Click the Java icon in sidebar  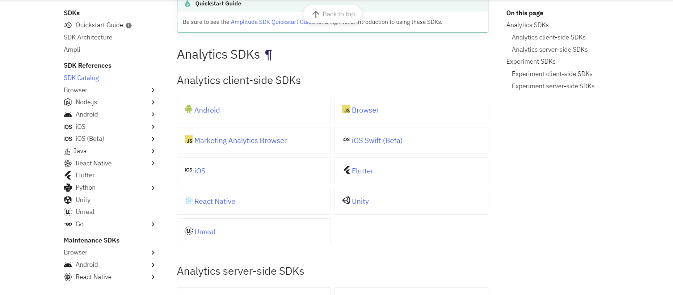[67, 151]
